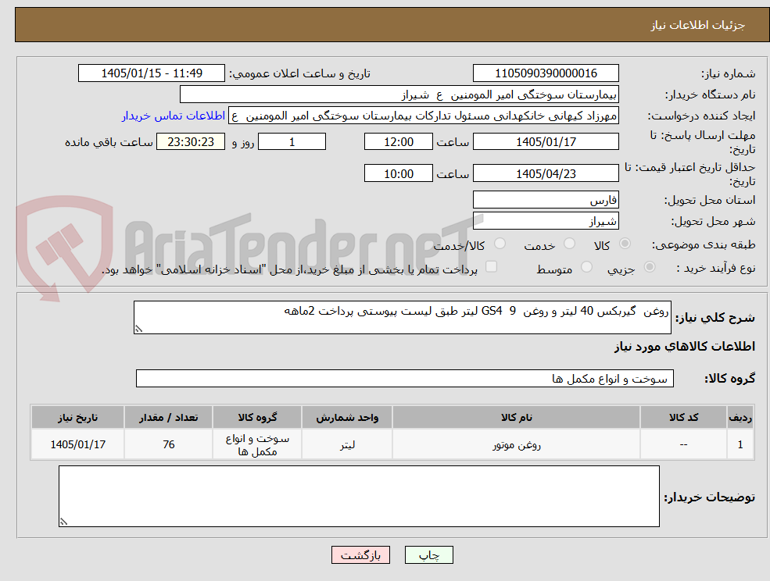Toggle the Islamic treasury payment checkbox

click(491, 267)
